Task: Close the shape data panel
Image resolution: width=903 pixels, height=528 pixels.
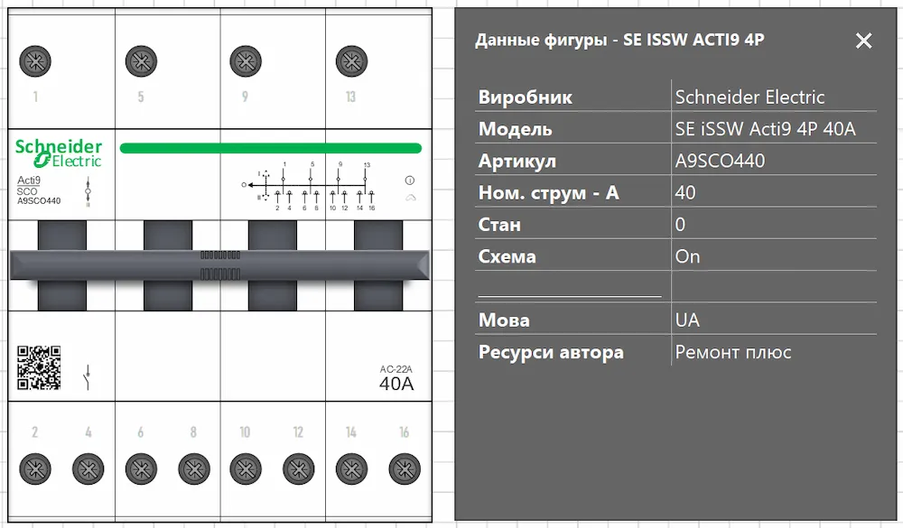Action: [x=863, y=41]
